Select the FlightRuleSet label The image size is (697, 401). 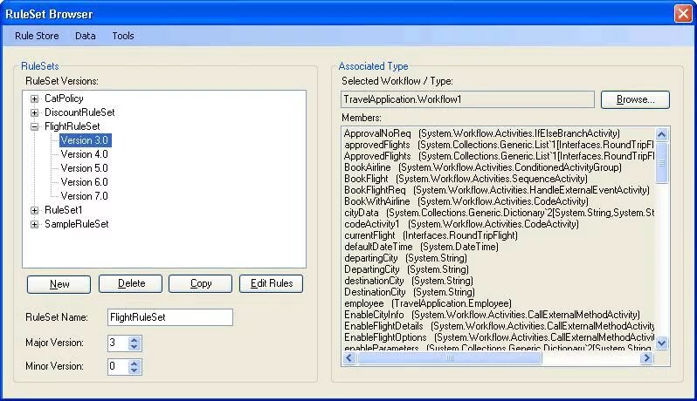(72, 126)
